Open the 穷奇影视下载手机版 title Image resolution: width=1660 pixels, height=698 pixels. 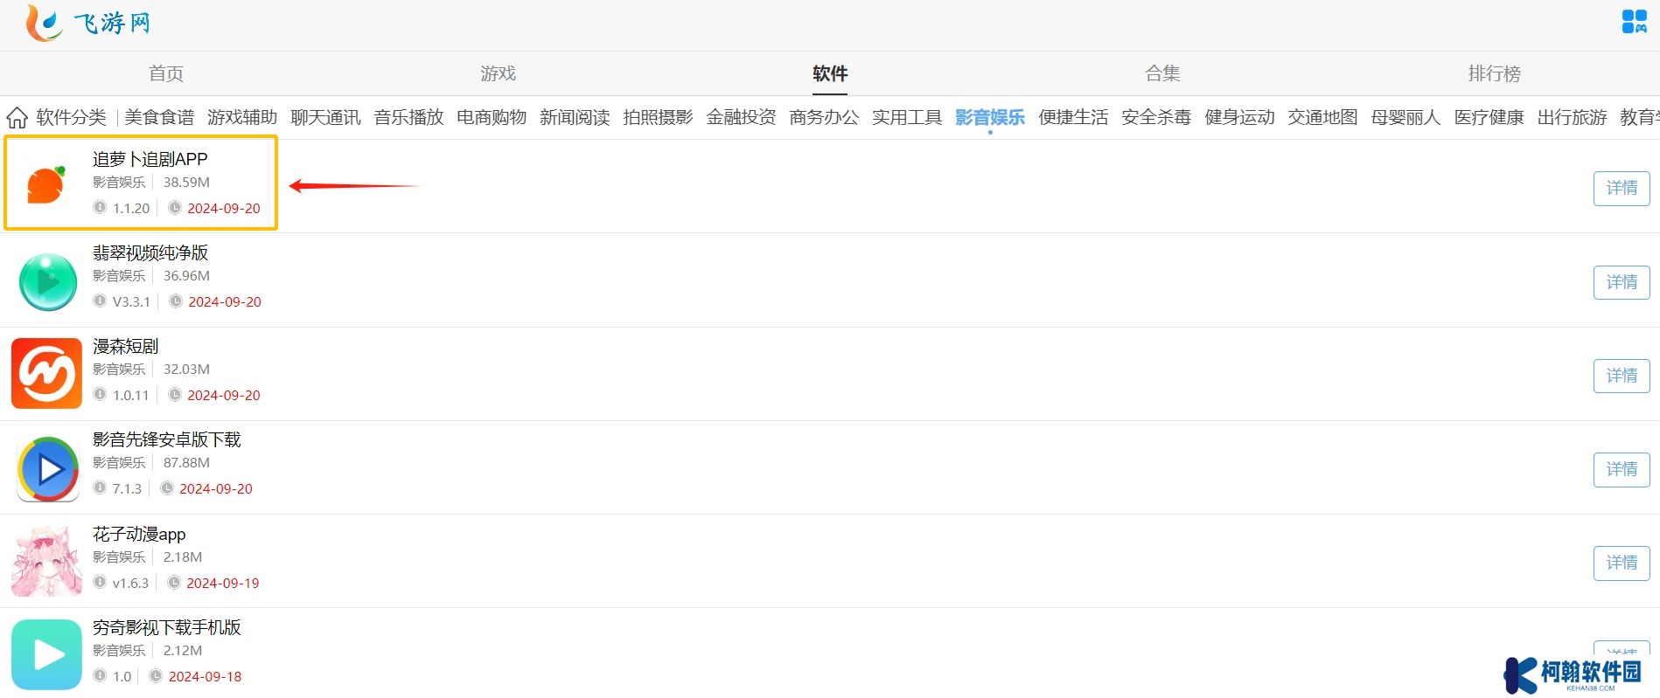pos(167,627)
